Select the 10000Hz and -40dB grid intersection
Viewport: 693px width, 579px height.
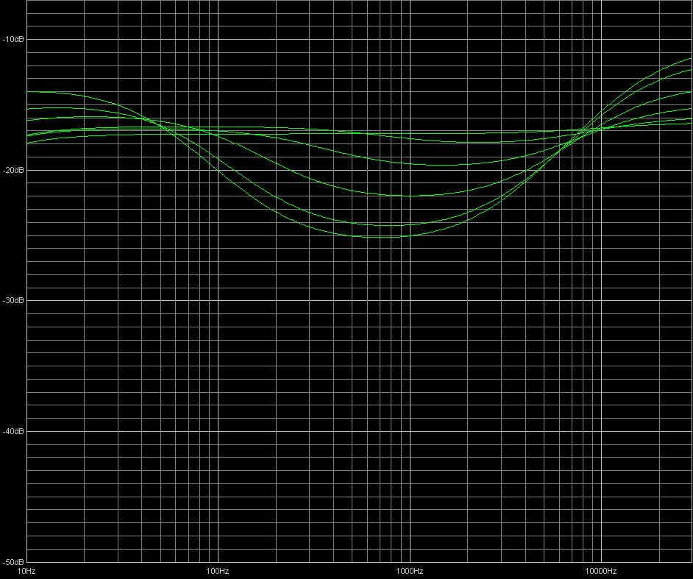(x=601, y=431)
